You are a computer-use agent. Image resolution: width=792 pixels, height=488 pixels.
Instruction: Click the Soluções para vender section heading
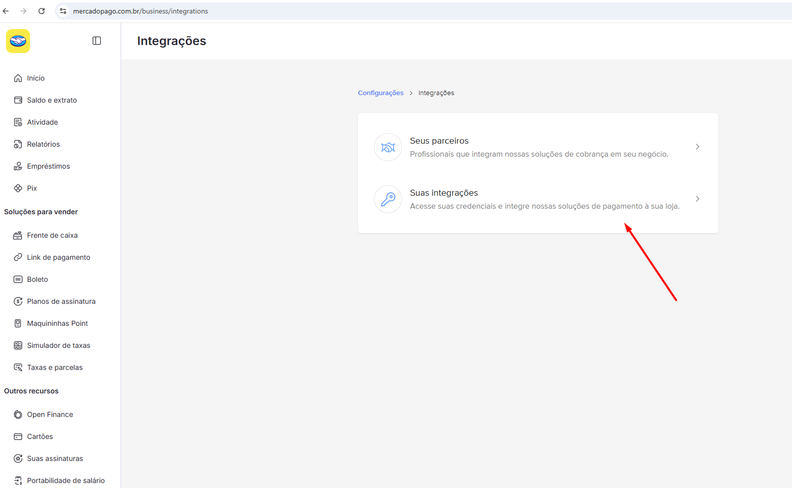point(41,212)
